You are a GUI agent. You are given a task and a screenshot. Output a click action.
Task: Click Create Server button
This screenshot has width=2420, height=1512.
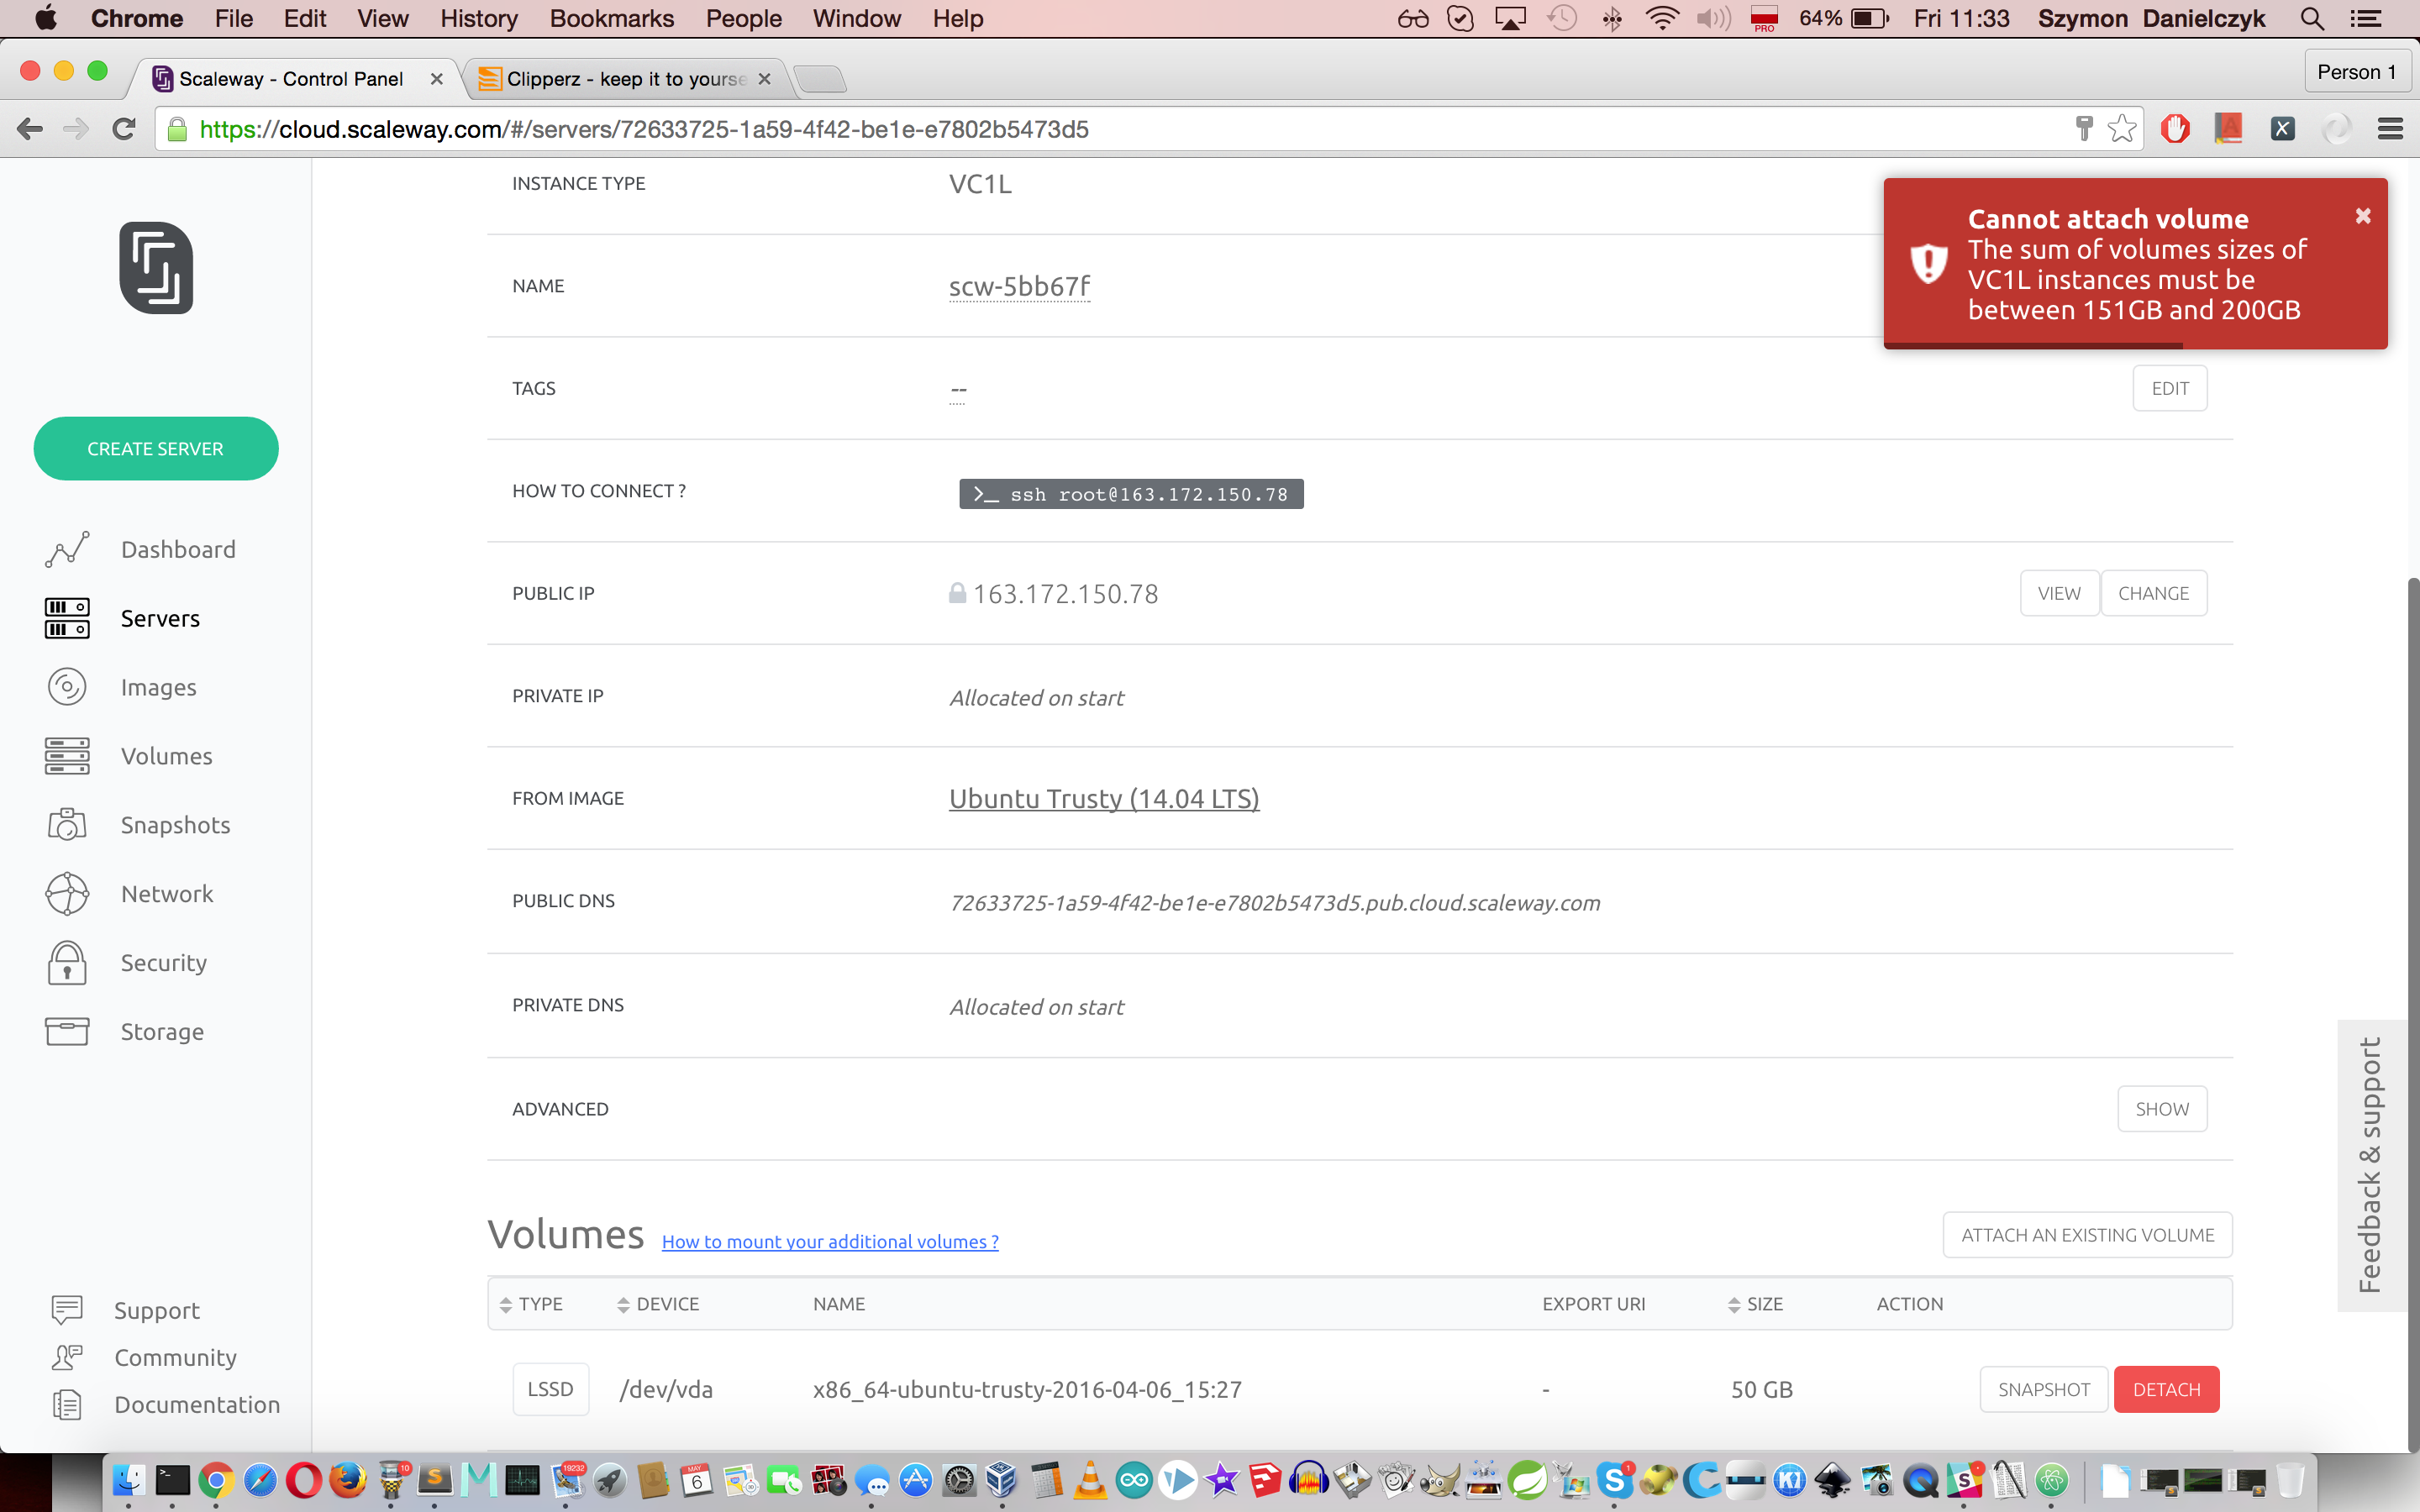[x=156, y=449]
